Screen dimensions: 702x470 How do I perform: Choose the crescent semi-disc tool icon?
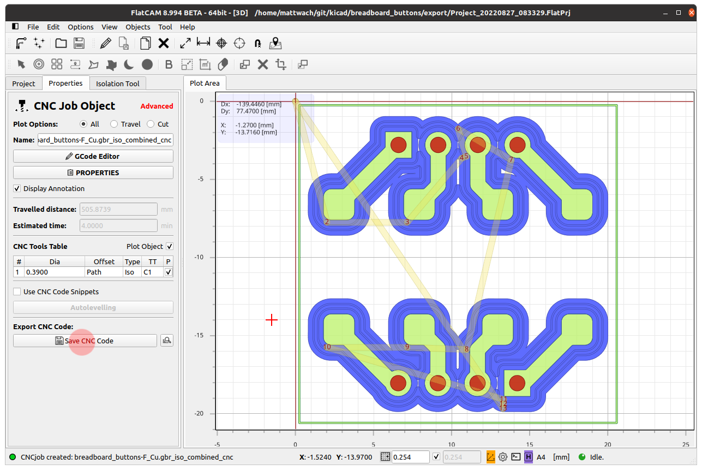129,64
